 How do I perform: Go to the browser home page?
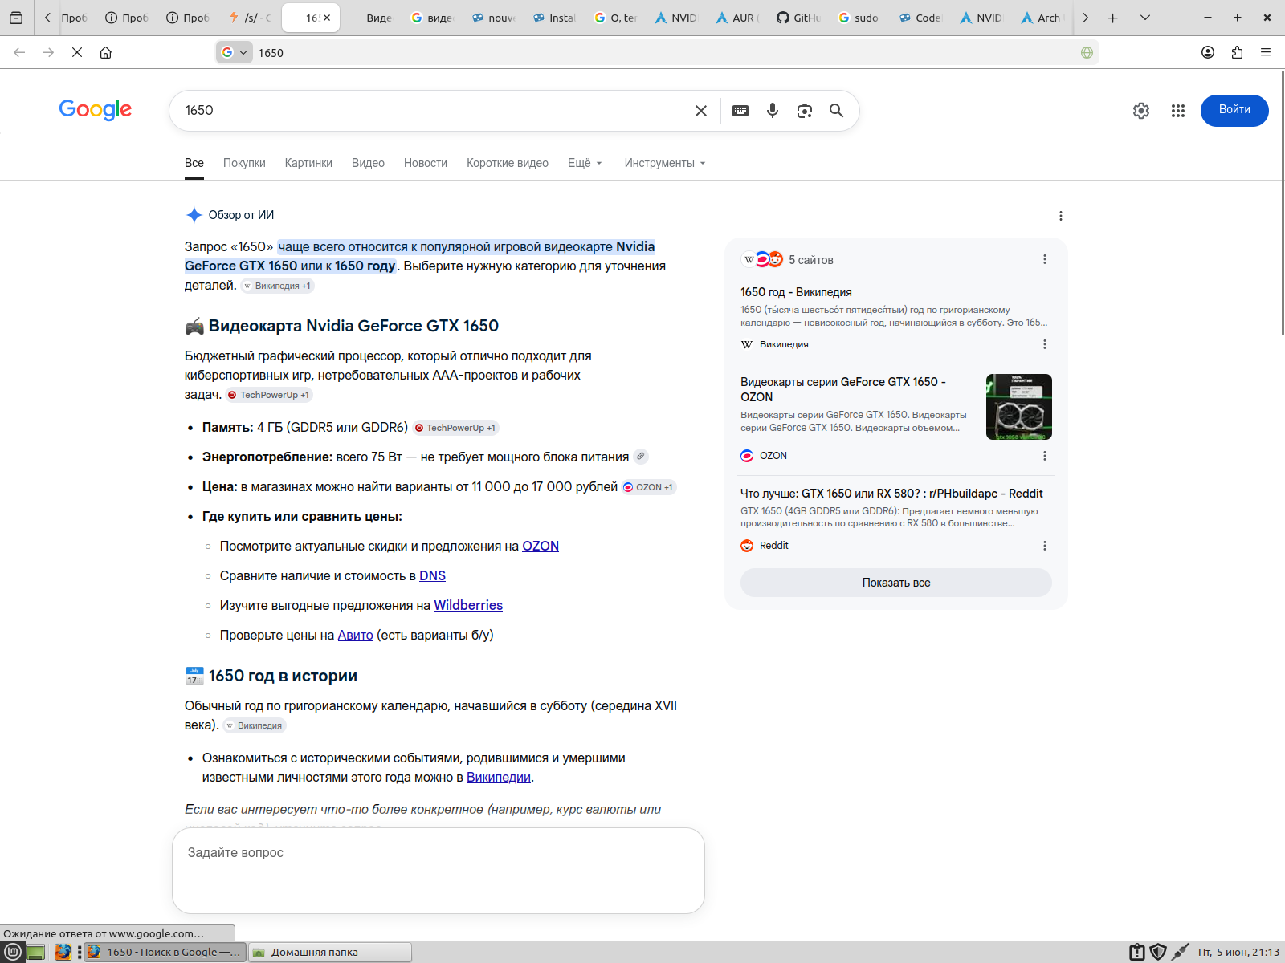tap(105, 52)
